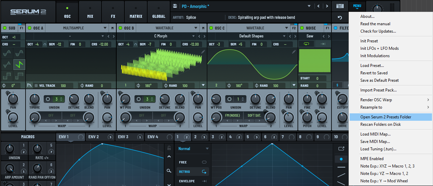
Task: Click SOFT SAT. warp mode button
Action: click(254, 115)
